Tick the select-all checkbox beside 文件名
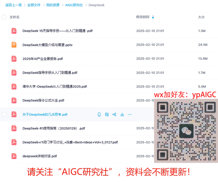Viewport: 218px width, 183px height. pyautogui.click(x=4, y=17)
